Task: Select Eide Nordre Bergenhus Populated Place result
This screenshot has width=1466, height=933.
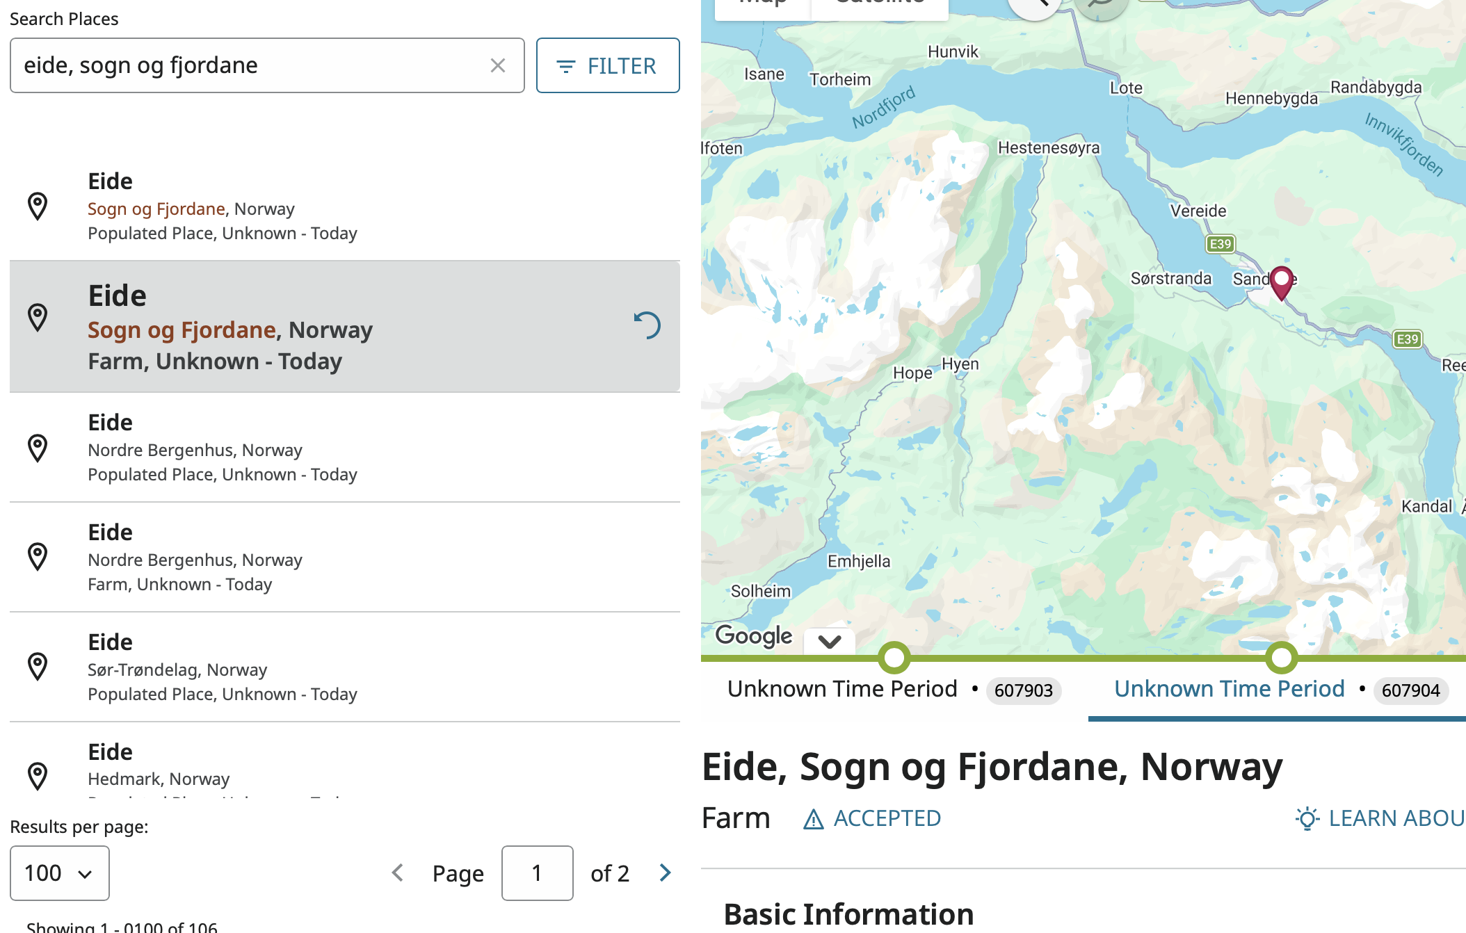Action: 345,448
